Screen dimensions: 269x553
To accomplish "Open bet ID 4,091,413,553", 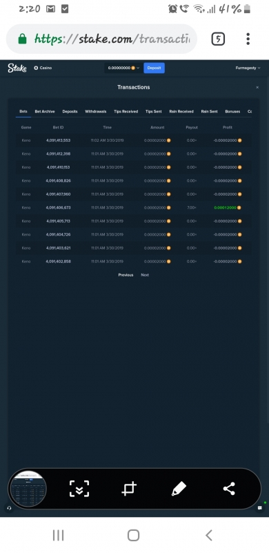I will click(x=58, y=140).
